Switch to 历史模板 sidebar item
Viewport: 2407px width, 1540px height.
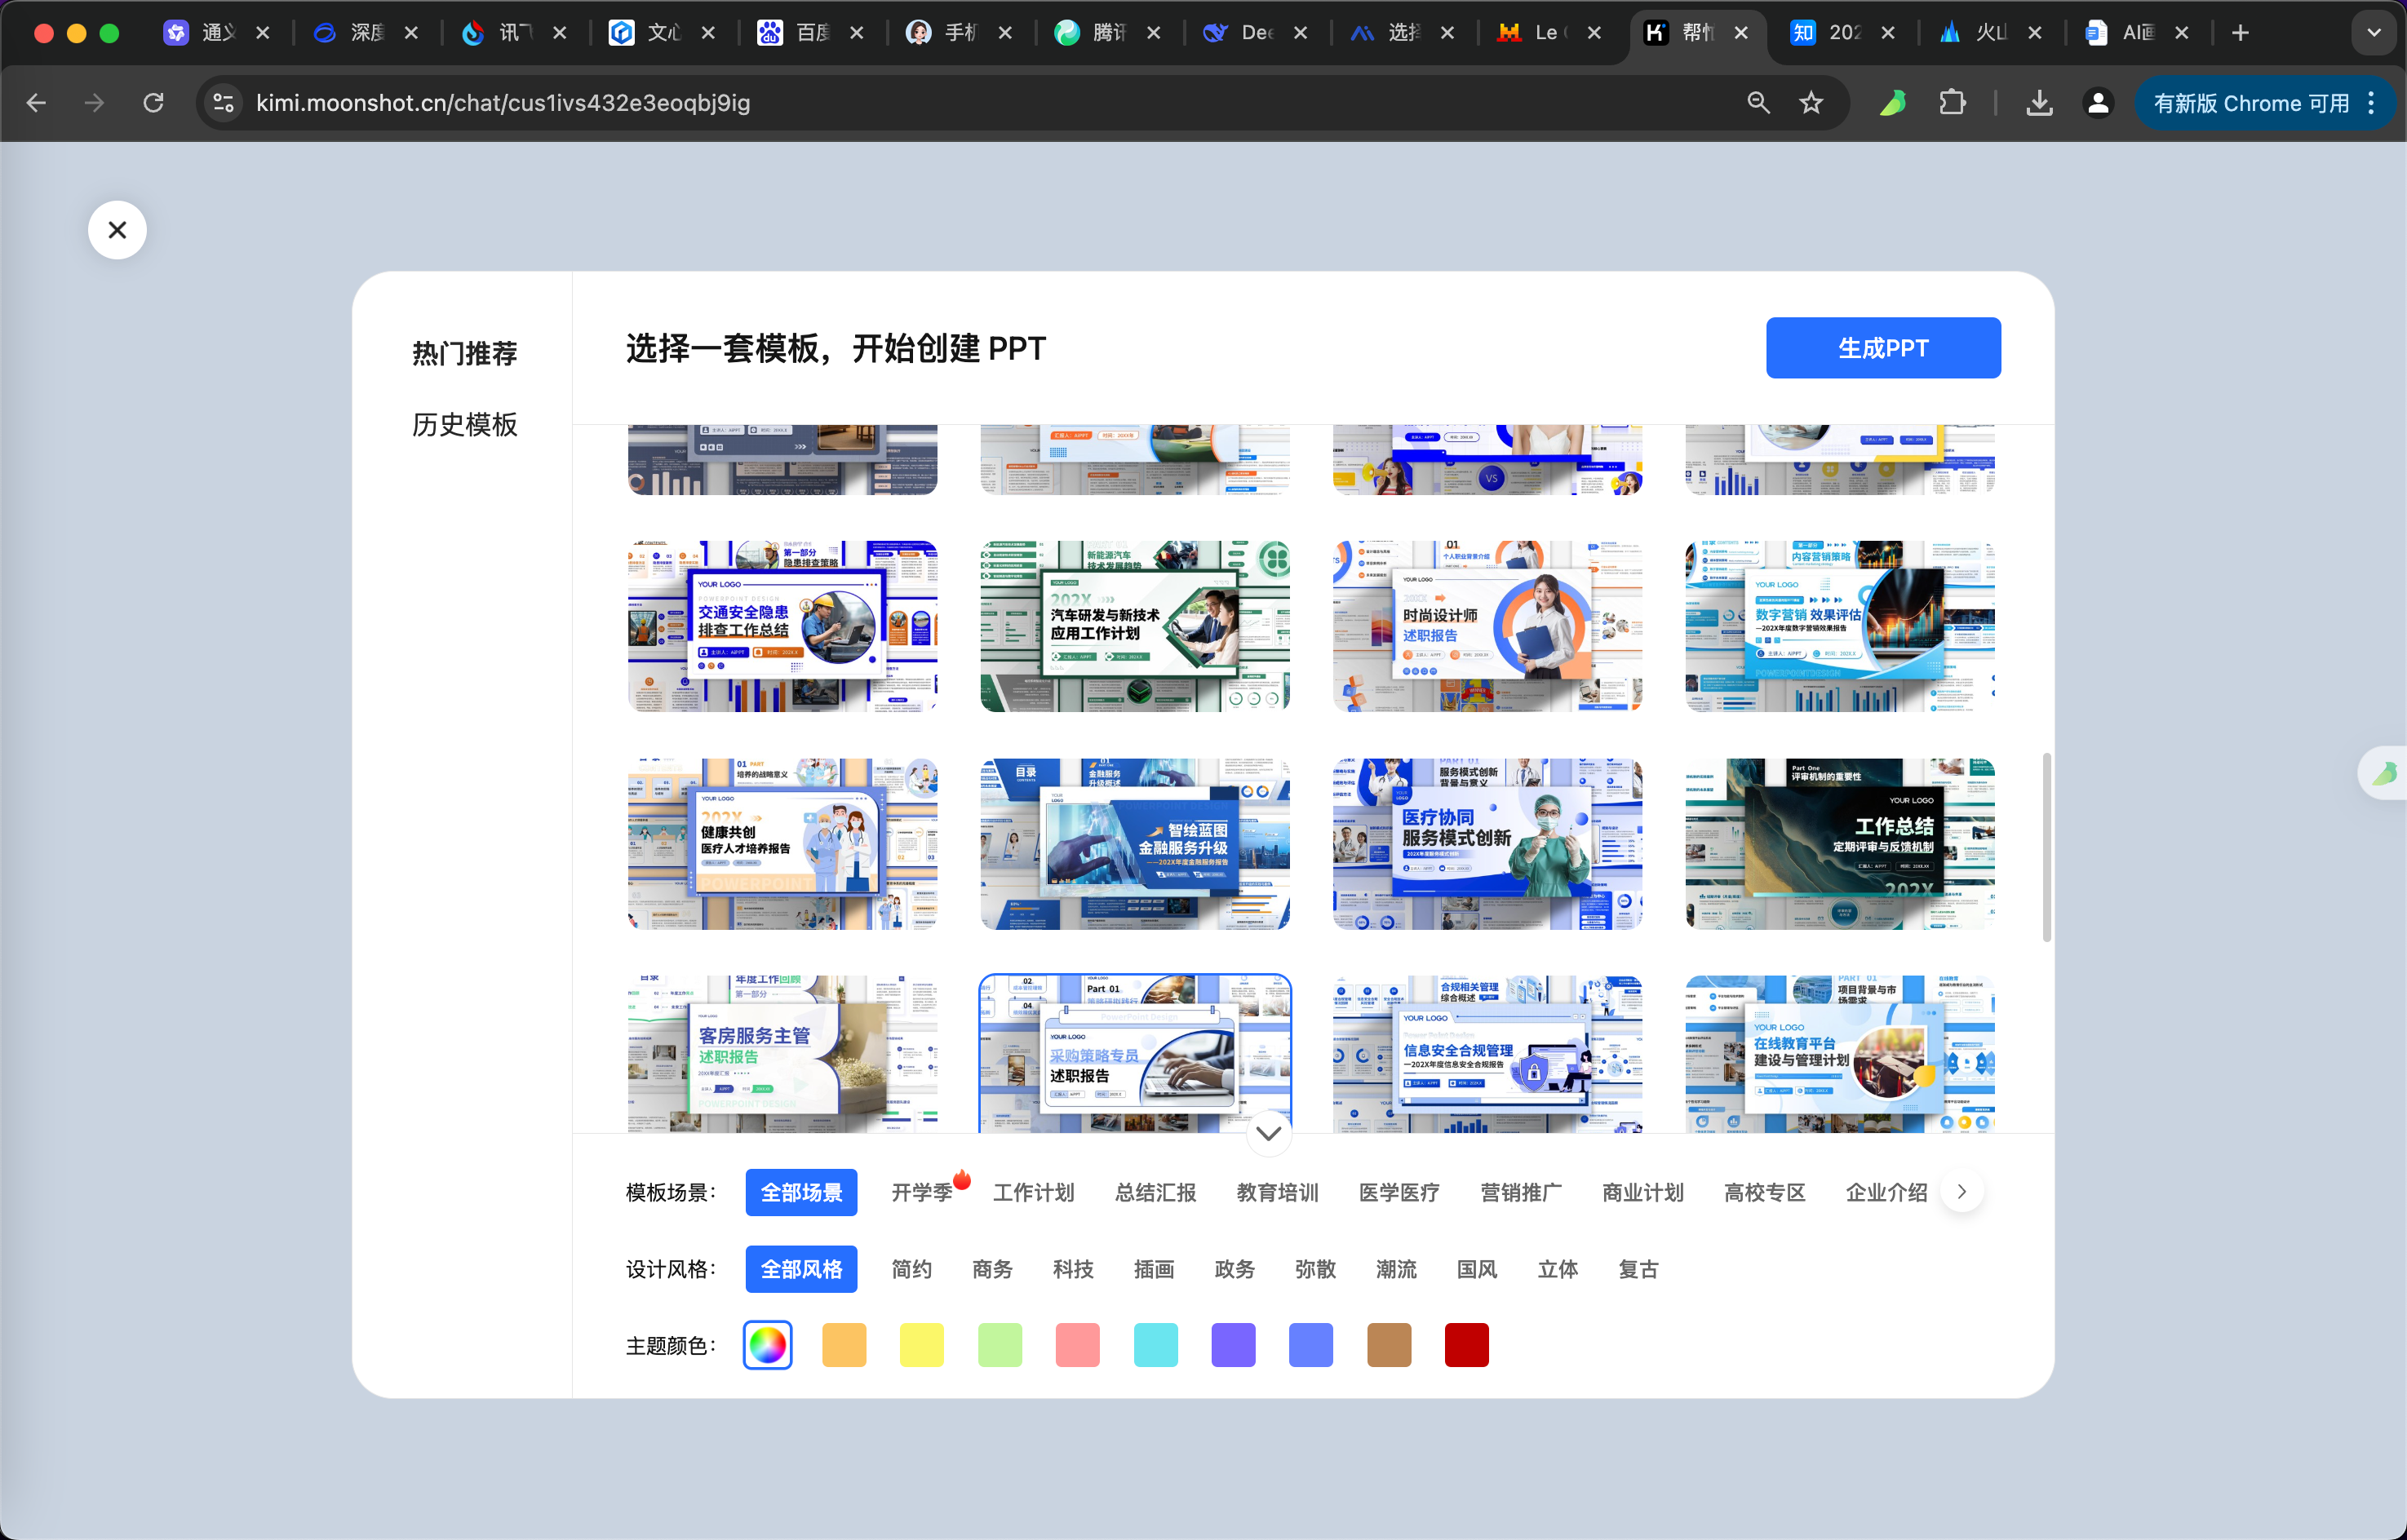(x=464, y=425)
